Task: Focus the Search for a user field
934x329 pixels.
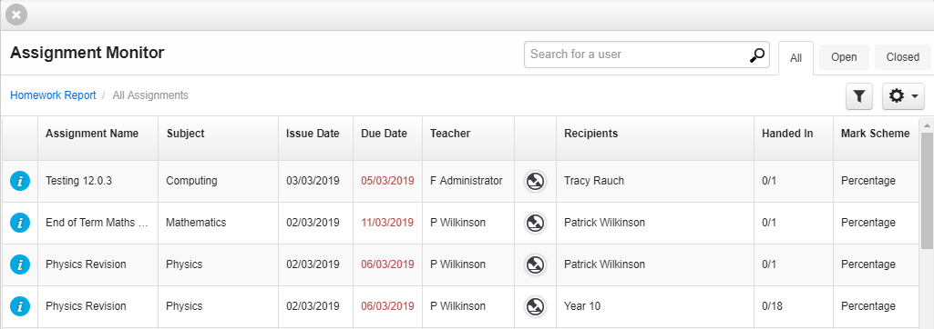Action: [x=647, y=55]
